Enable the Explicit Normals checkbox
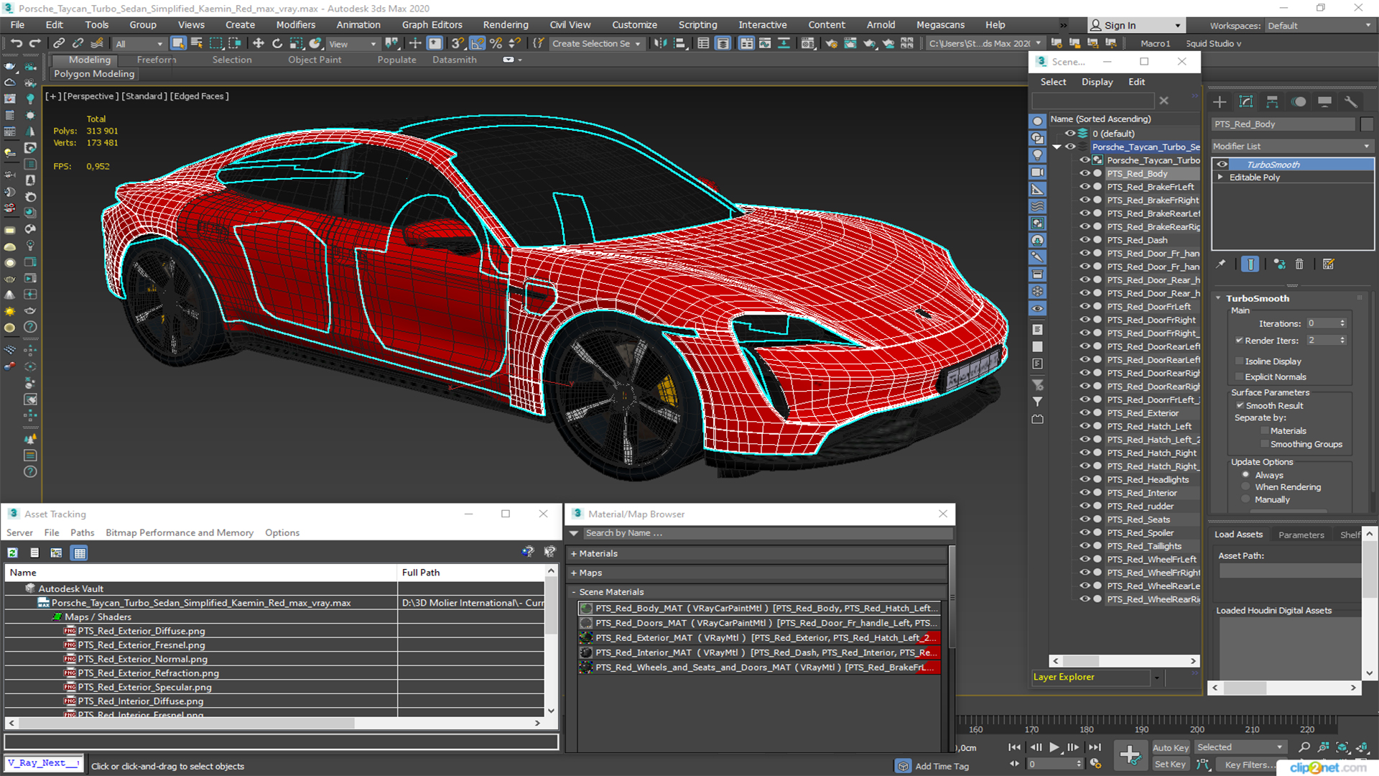This screenshot has height=776, width=1379. (1239, 377)
